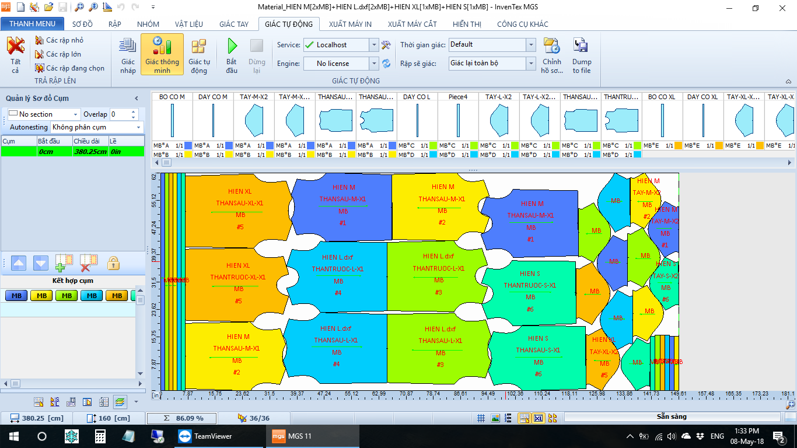797x448 pixels.
Task: Select the green cluster row with 380.25cm
Action: click(72, 151)
